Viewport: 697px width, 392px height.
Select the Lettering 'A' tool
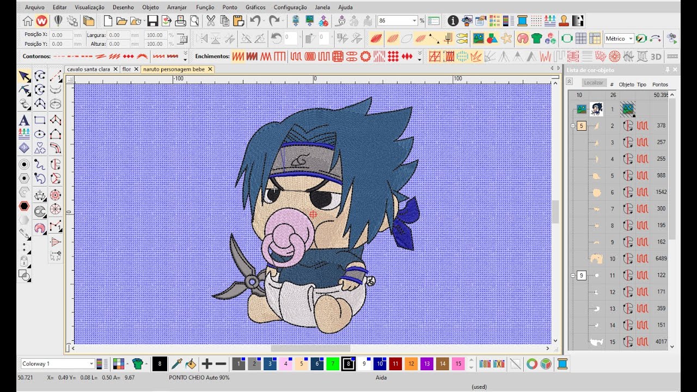[24, 120]
